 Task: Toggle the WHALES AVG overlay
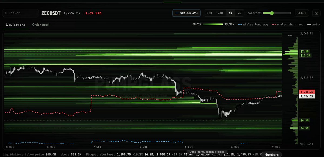tap(186, 13)
